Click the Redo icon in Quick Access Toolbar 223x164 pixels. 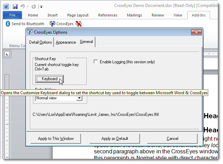[34, 7]
